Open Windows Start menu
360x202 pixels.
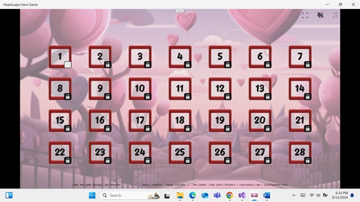[x=92, y=195]
